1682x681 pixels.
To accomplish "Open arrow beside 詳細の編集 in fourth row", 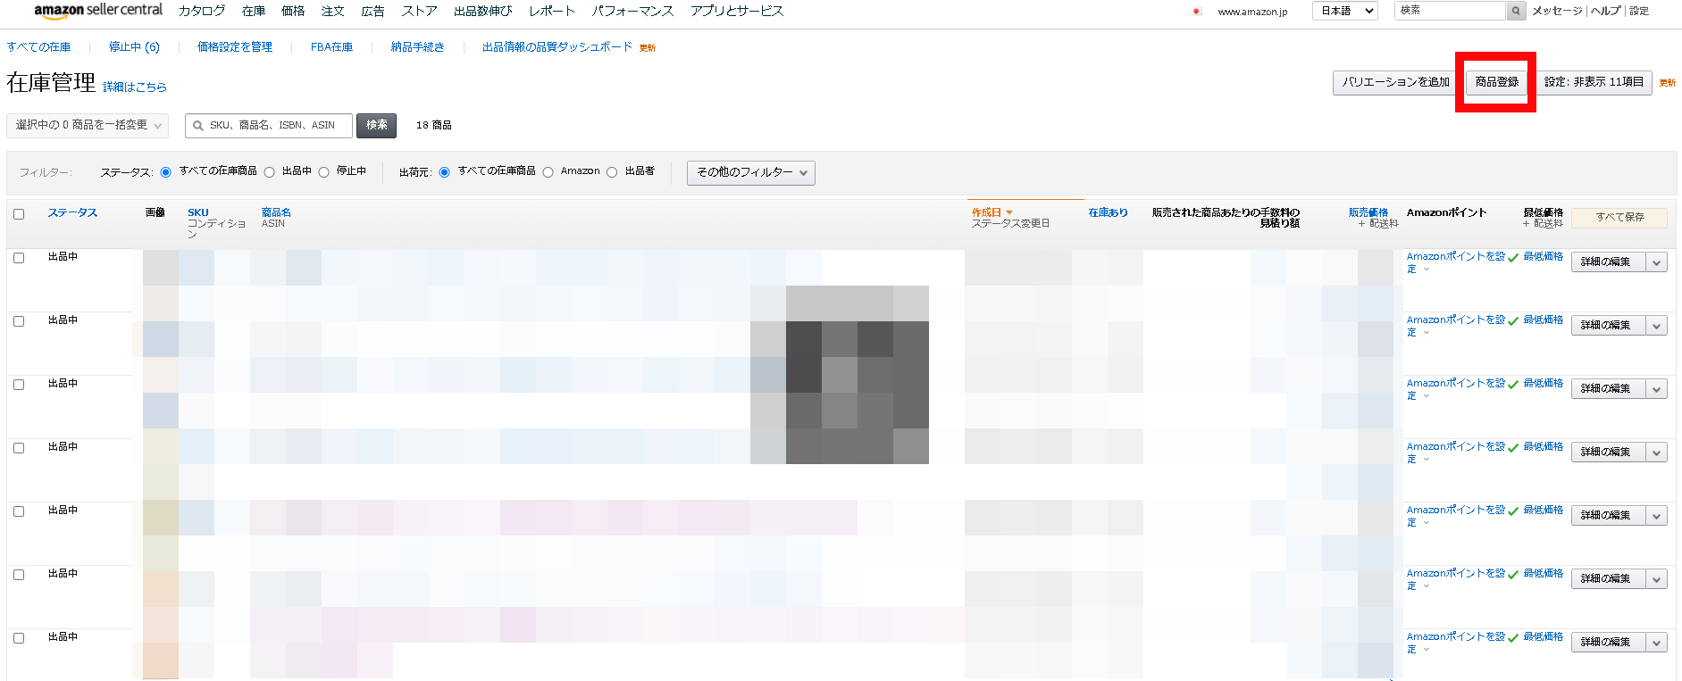I will [x=1657, y=452].
